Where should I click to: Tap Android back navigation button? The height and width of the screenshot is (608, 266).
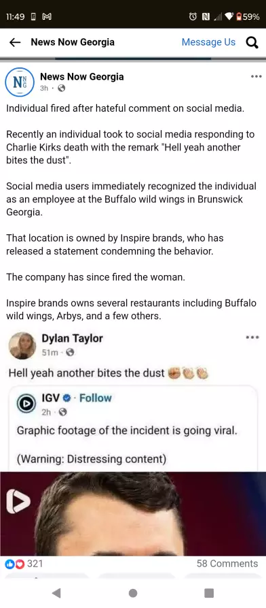(x=56, y=593)
